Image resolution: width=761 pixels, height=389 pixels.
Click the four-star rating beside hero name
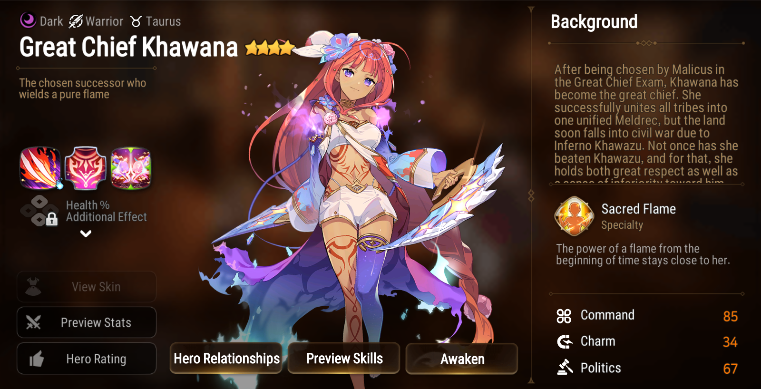[270, 48]
